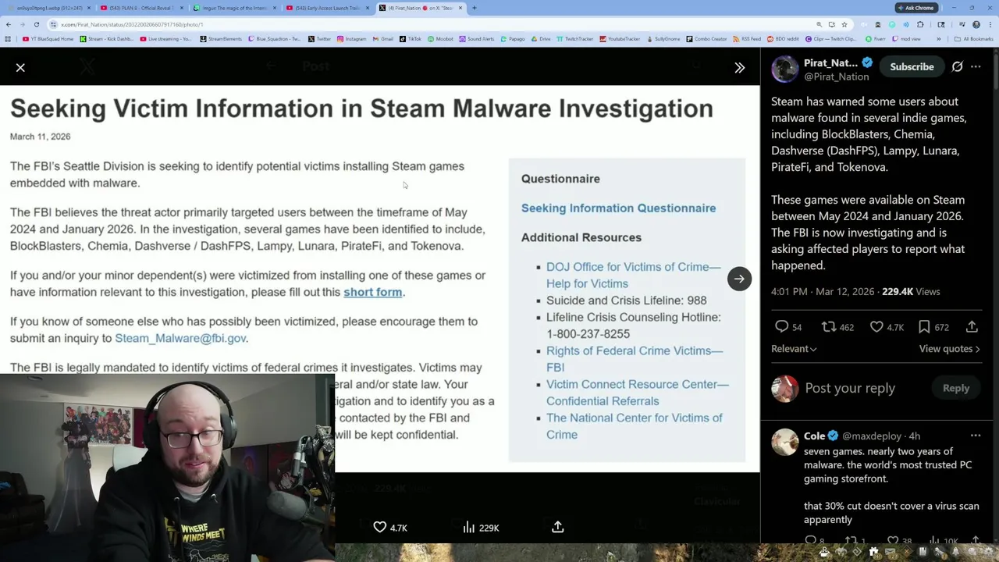Screen dimensions: 999x562
Task: Repost the tweet showing 462 reposts
Action: (x=837, y=327)
